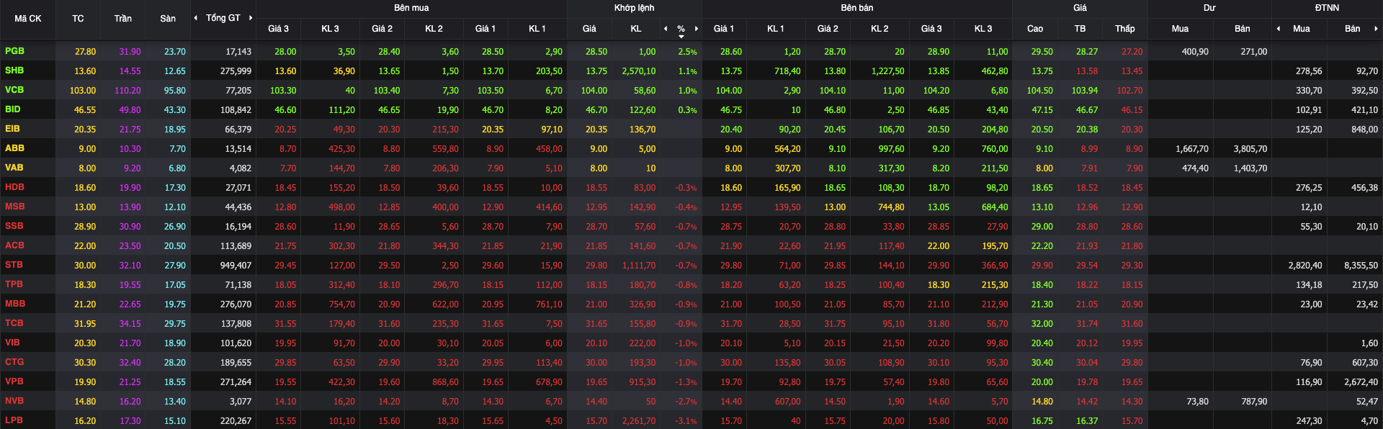The image size is (1383, 429).
Task: Click the sort arrow under the % header
Action: pyautogui.click(x=681, y=37)
